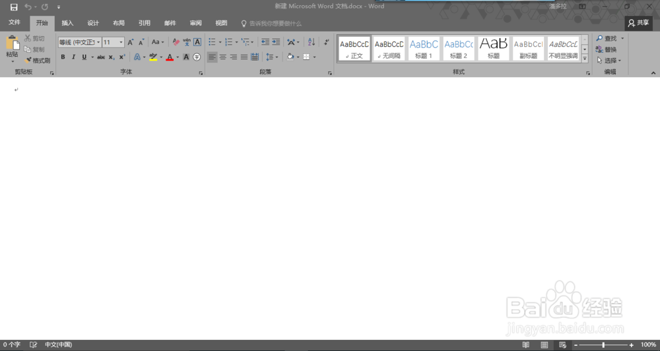Open the phonetic guide (wén) icon
Screen dimensions: 660x351
187,42
